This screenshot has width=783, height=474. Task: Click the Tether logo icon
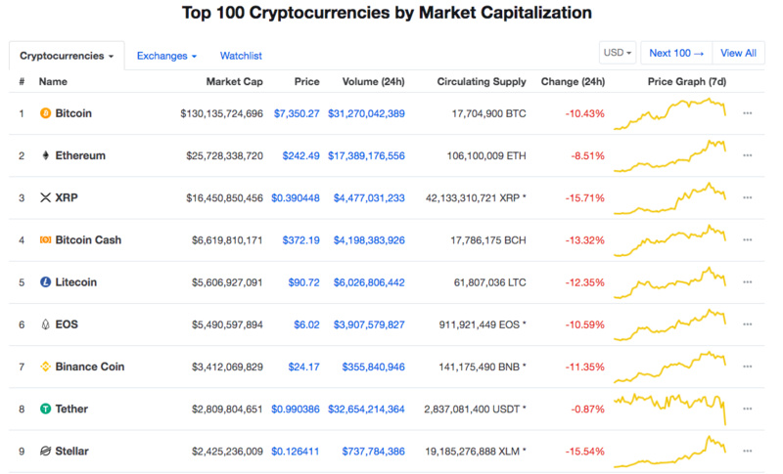(x=45, y=409)
